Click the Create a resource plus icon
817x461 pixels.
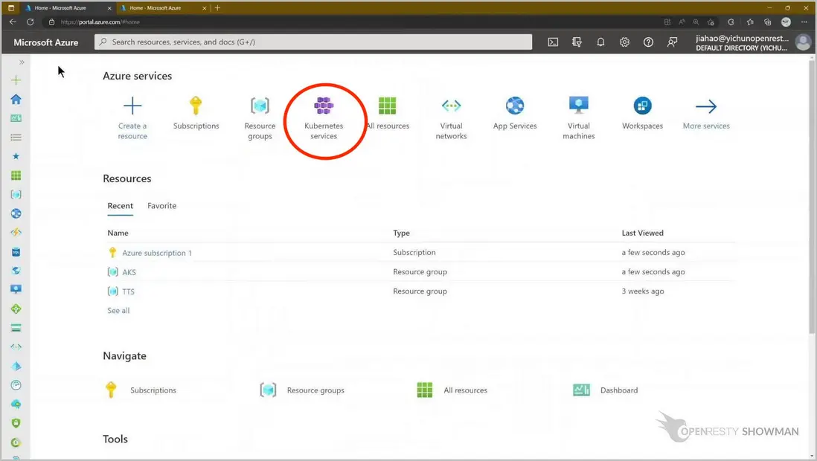(132, 106)
